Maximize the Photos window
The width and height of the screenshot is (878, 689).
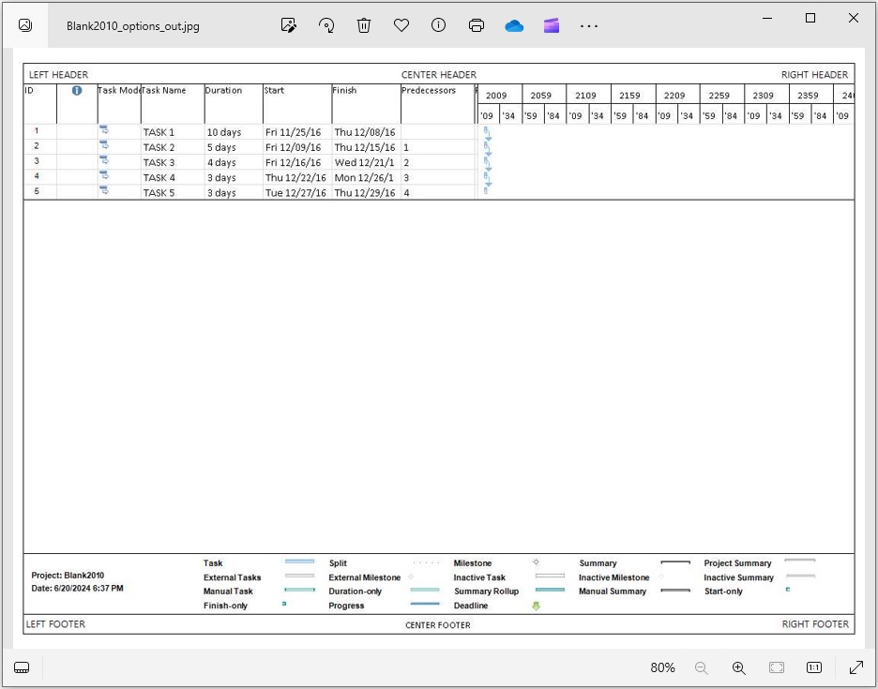click(x=810, y=18)
